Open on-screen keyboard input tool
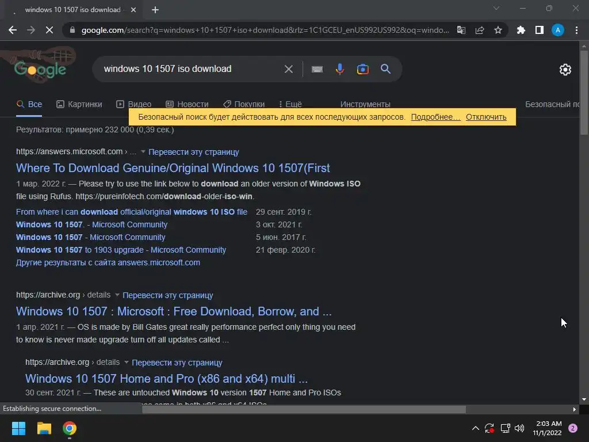 click(317, 69)
